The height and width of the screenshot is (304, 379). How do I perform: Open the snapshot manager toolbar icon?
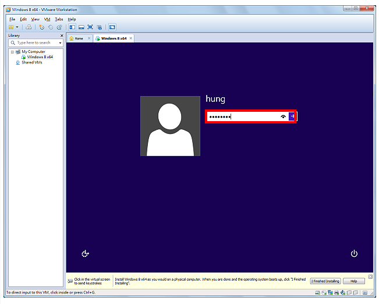point(59,27)
